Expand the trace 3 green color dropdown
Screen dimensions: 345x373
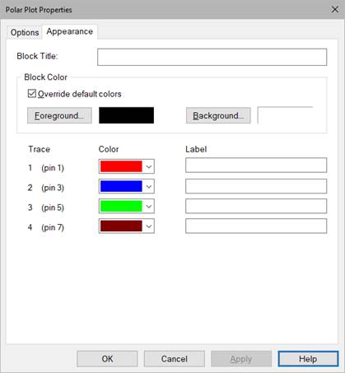tap(127, 206)
